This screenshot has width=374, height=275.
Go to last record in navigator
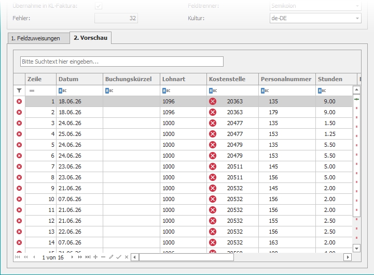88,257
